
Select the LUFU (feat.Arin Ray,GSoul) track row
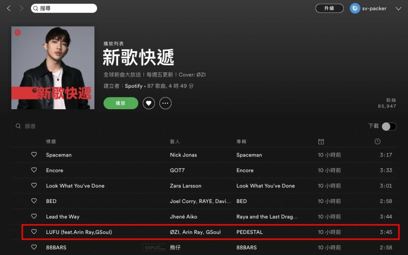pos(210,232)
